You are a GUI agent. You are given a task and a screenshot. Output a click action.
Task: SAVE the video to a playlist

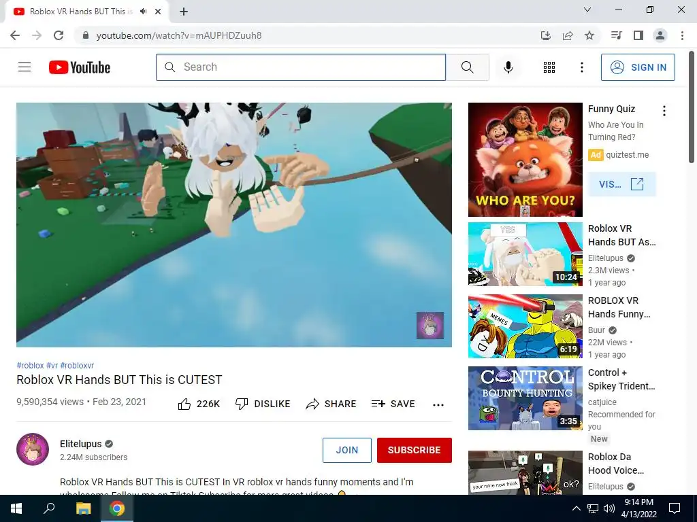[393, 404]
